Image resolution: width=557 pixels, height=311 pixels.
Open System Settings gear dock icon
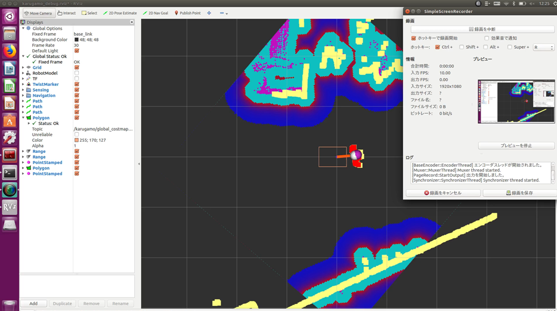[x=9, y=138]
